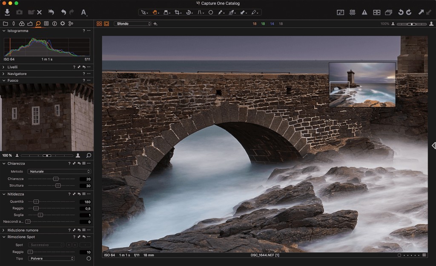Select the pencil draw mask tool

[254, 12]
